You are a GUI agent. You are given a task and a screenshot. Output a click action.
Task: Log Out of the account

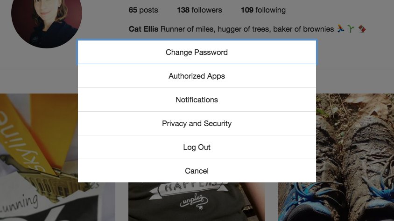click(x=197, y=147)
